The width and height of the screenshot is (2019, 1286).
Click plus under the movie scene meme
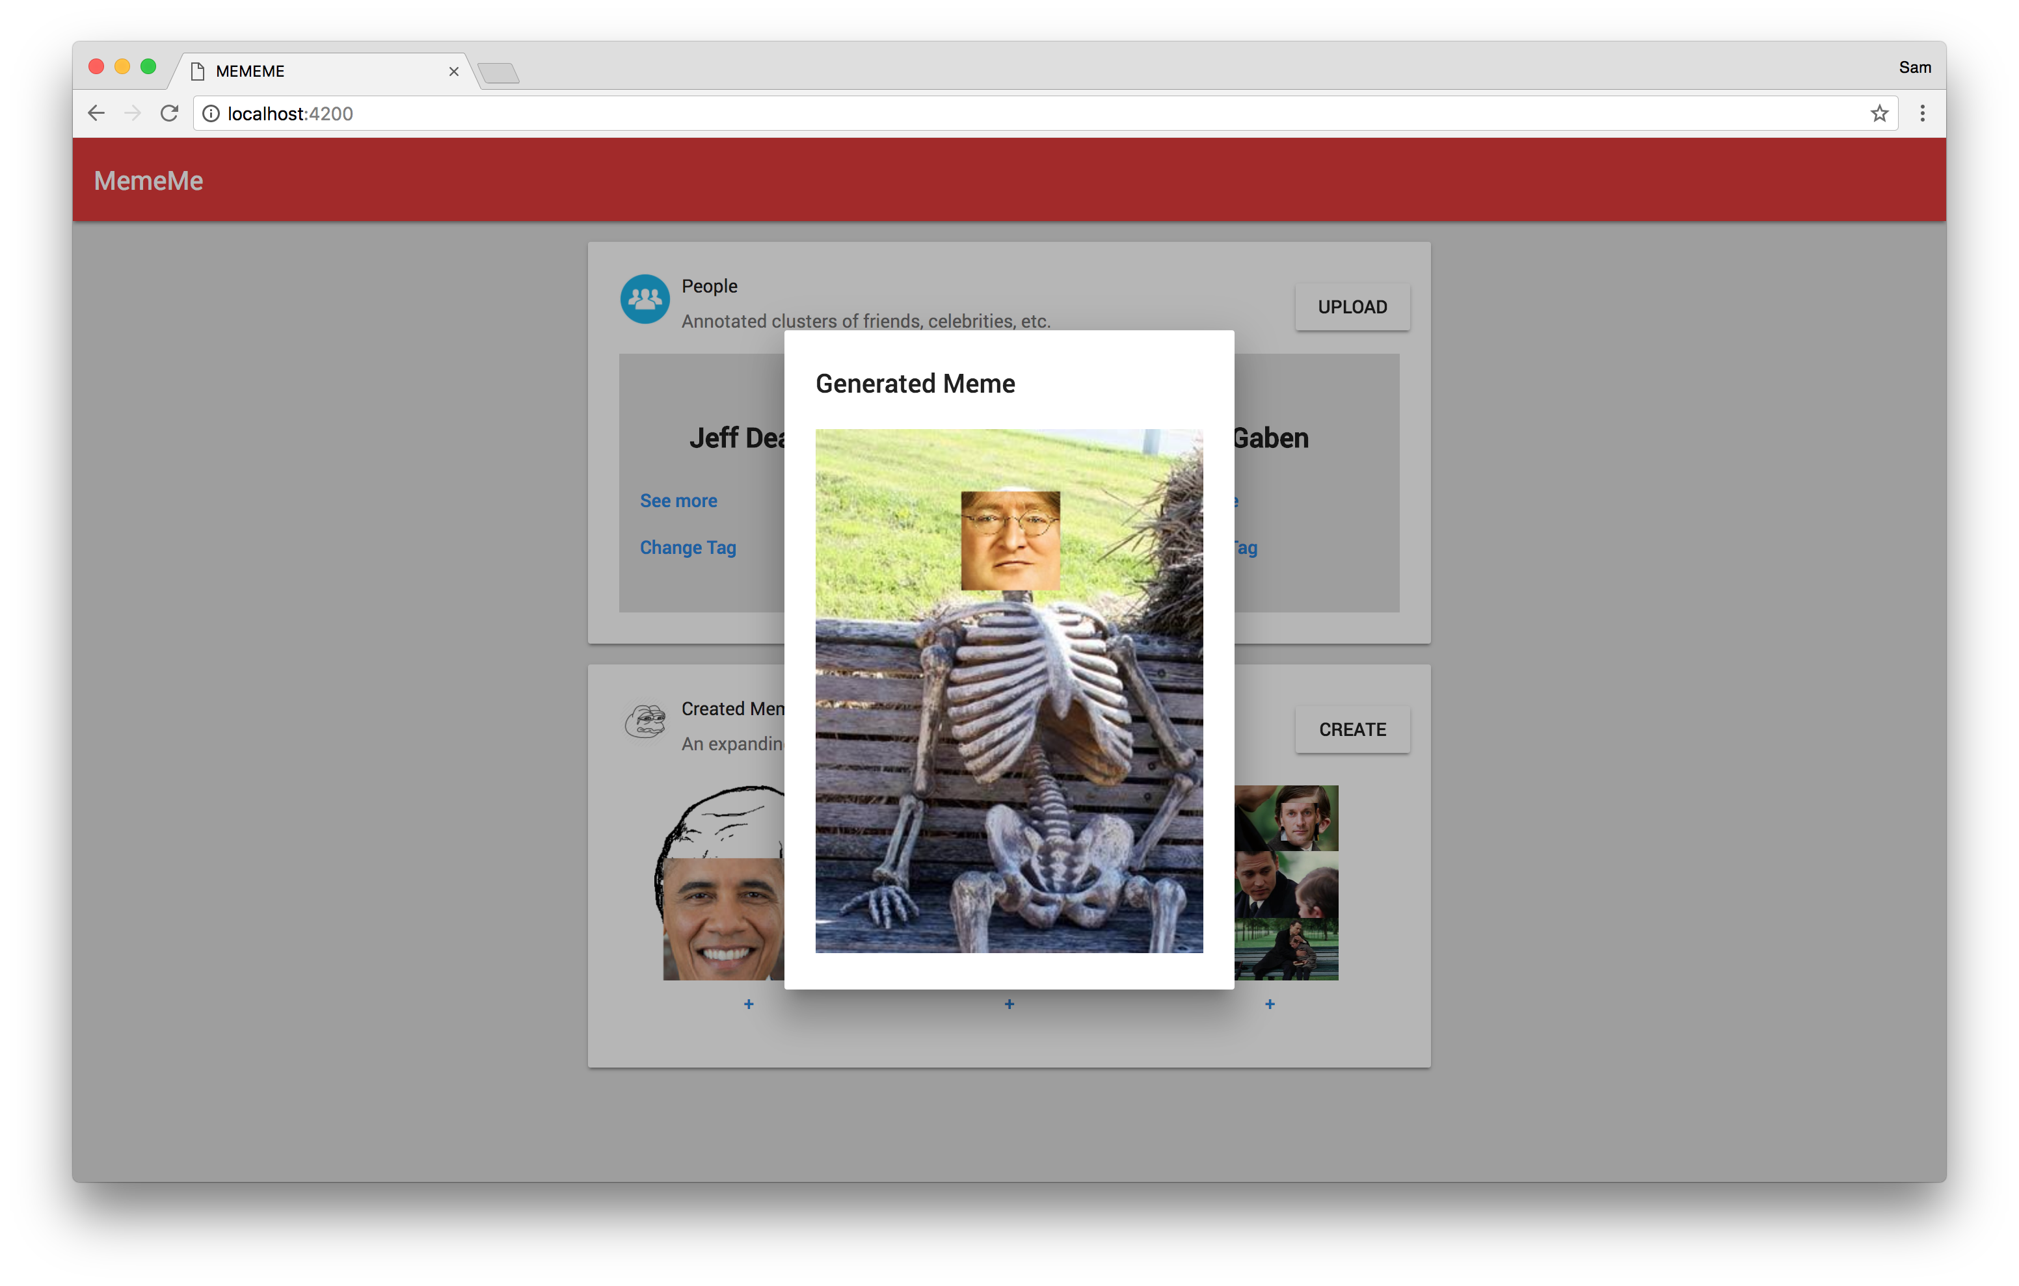pyautogui.click(x=1270, y=1003)
